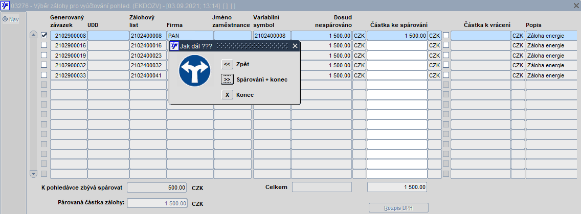Viewport: 581px width, 214px height.
Task: Click the Rozpis DPH button
Action: tap(399, 208)
